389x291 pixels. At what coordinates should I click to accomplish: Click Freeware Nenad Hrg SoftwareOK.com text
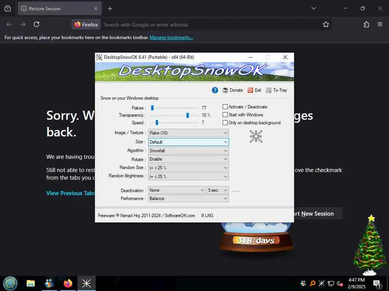tap(146, 216)
